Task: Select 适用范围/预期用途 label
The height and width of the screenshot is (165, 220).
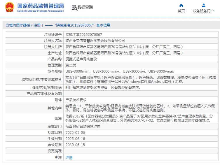Action: (x=47, y=88)
